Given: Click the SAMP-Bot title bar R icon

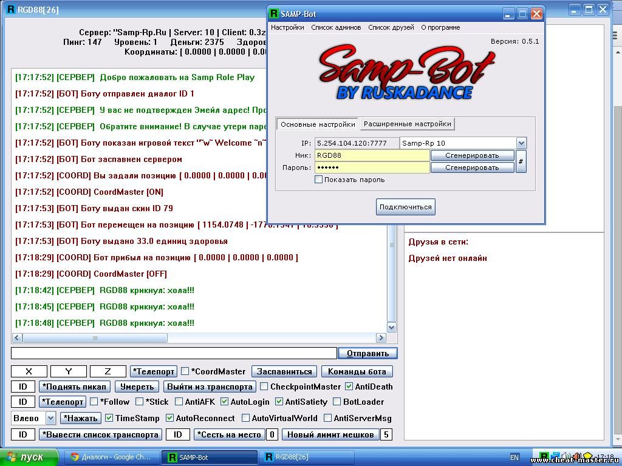Looking at the screenshot, I should [x=274, y=14].
